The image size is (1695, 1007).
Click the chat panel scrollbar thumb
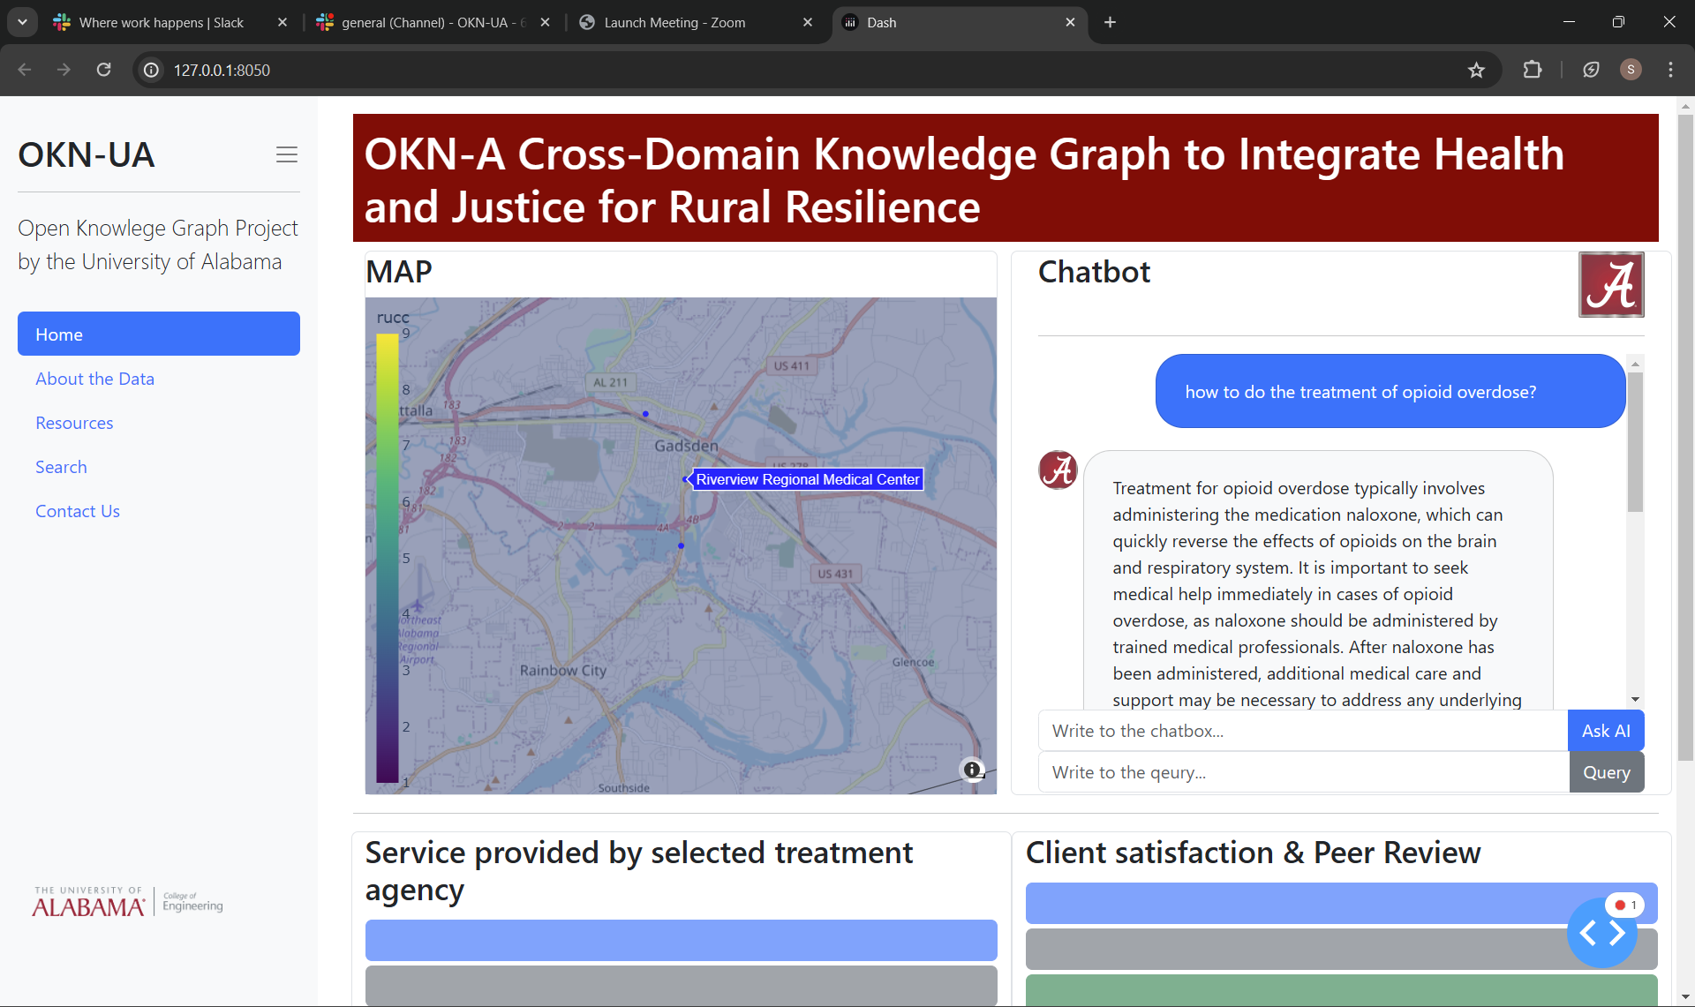(1635, 441)
